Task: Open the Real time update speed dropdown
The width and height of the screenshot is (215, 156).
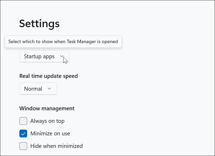Action: (38, 89)
